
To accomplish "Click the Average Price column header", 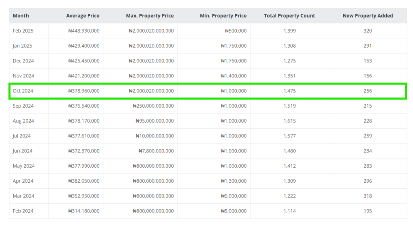I will [x=83, y=16].
